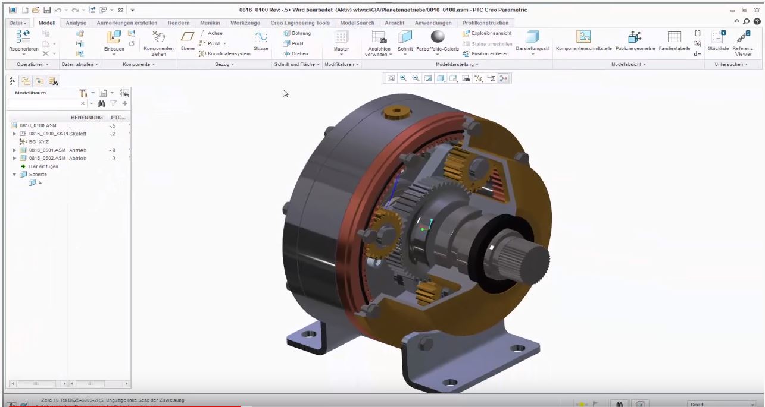Toggle the Schnitt section view
Screen dimensions: 765x407
(405, 39)
